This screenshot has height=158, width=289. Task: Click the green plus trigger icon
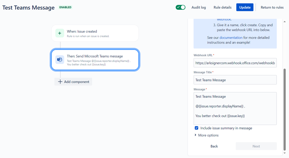[60, 33]
